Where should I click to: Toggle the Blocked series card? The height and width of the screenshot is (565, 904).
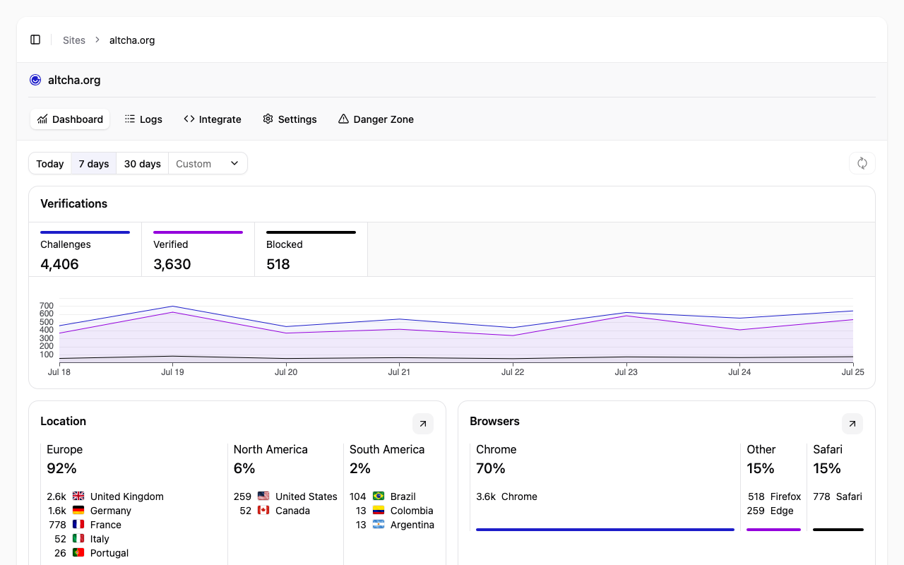(x=311, y=249)
